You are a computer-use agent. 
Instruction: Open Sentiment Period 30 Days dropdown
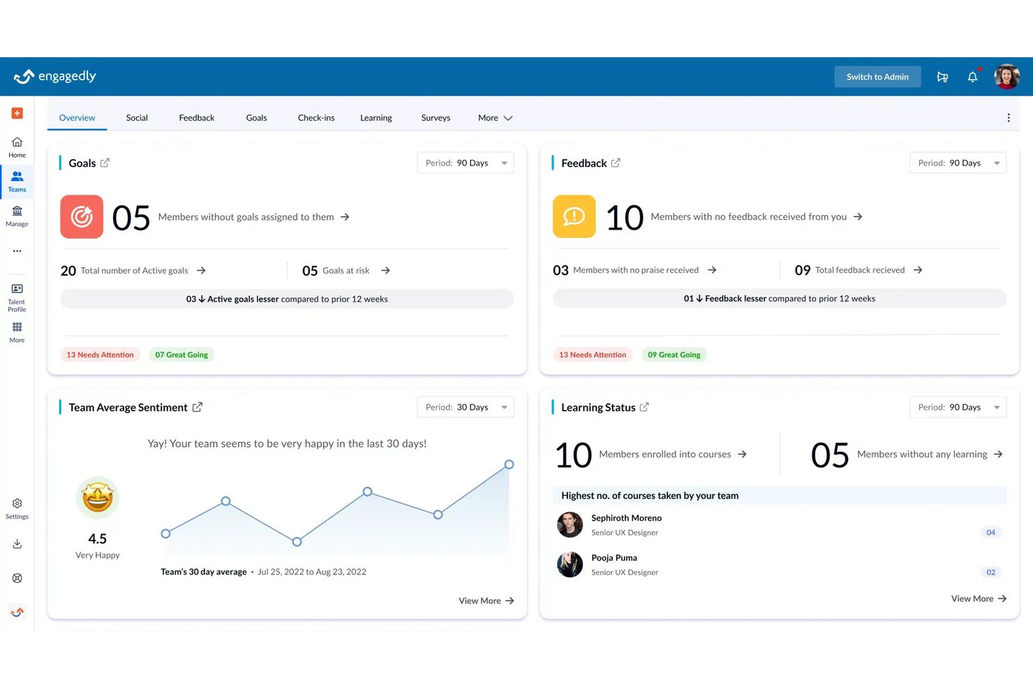point(466,407)
